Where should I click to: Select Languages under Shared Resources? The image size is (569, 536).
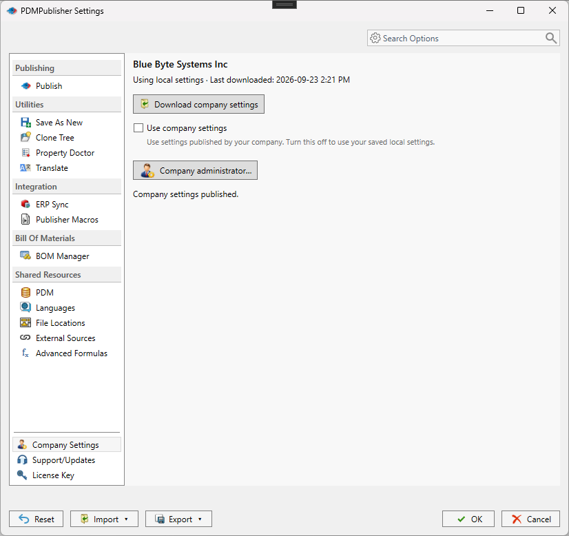click(x=67, y=307)
